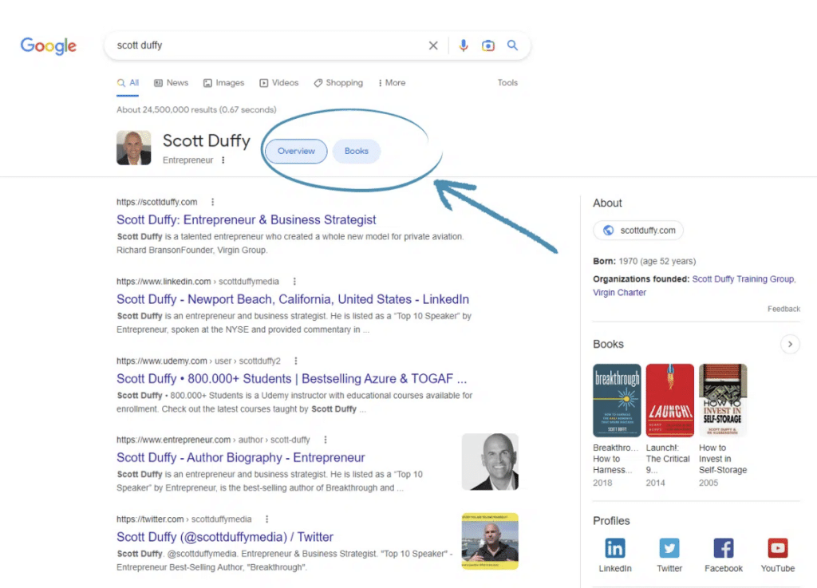Open three-dot menu next to twitter.com URL
Viewport: 817px width, 588px height.
pos(266,519)
